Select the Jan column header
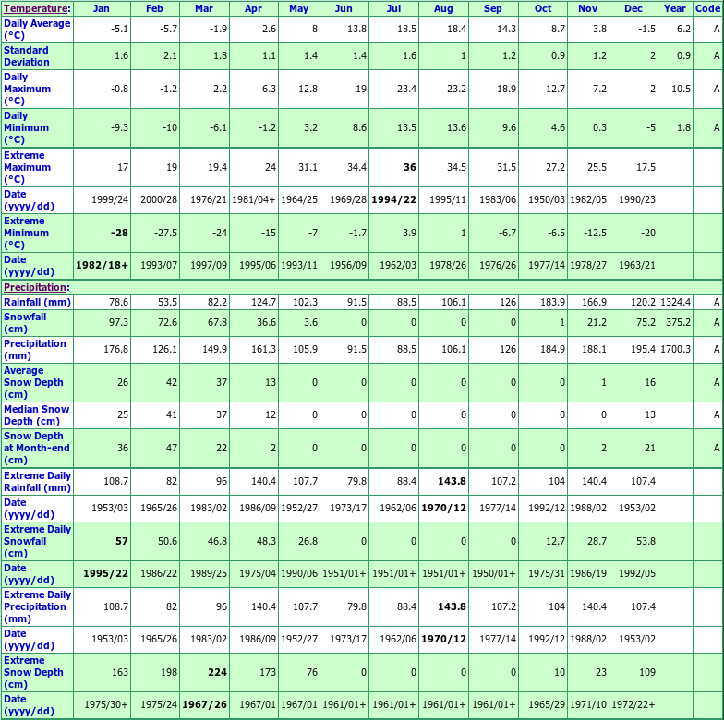The height and width of the screenshot is (720, 724). [102, 8]
